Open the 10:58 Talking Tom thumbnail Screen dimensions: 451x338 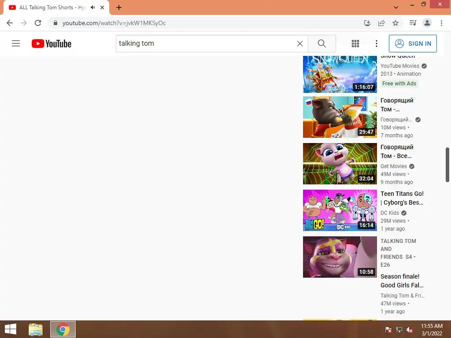coord(340,257)
